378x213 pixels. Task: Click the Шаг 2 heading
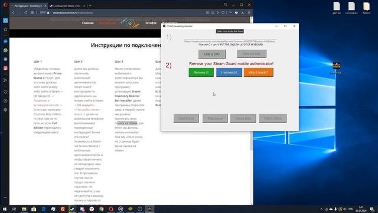79,62
